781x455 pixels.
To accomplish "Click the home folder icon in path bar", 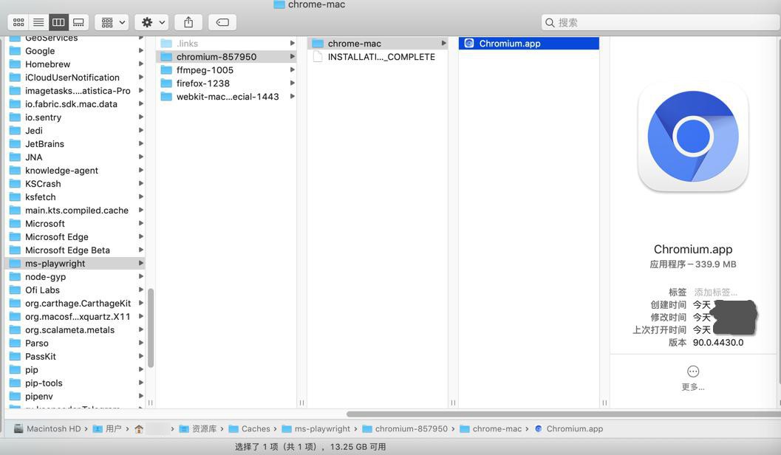I will click(139, 428).
